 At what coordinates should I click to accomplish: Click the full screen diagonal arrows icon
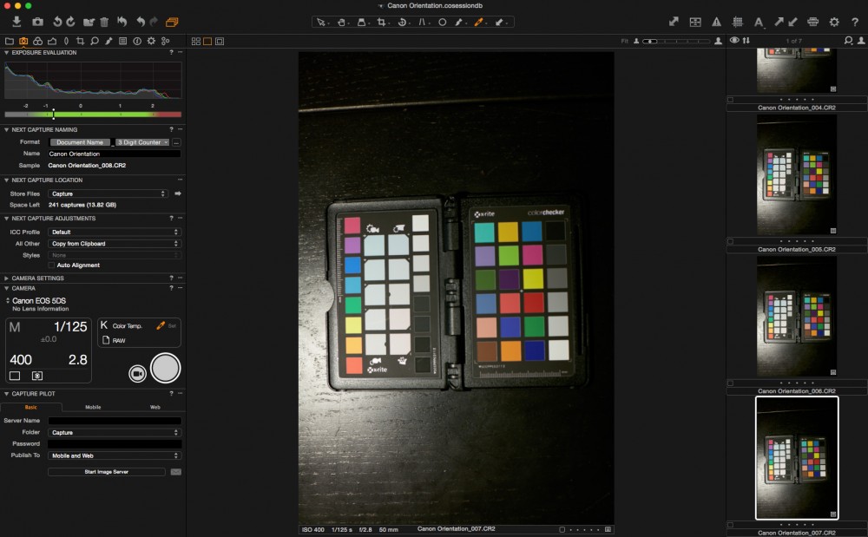[x=674, y=22]
